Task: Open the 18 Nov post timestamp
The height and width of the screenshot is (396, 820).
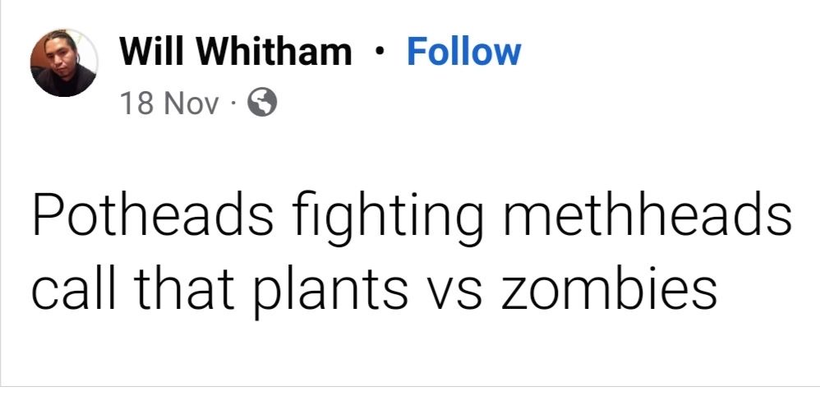Action: tap(169, 104)
